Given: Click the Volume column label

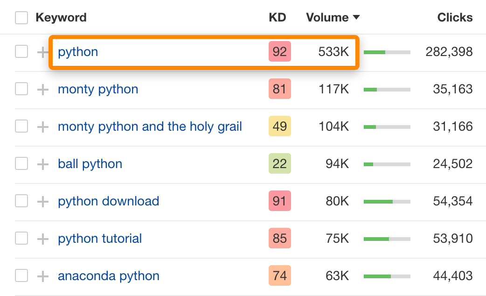Looking at the screenshot, I should pos(327,17).
